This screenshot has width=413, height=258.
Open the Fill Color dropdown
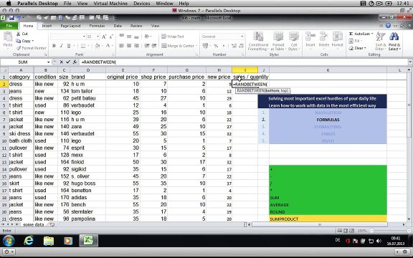pyautogui.click(x=102, y=46)
